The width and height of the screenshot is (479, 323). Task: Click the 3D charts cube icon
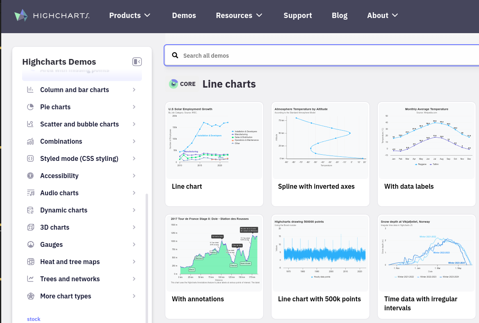30,227
